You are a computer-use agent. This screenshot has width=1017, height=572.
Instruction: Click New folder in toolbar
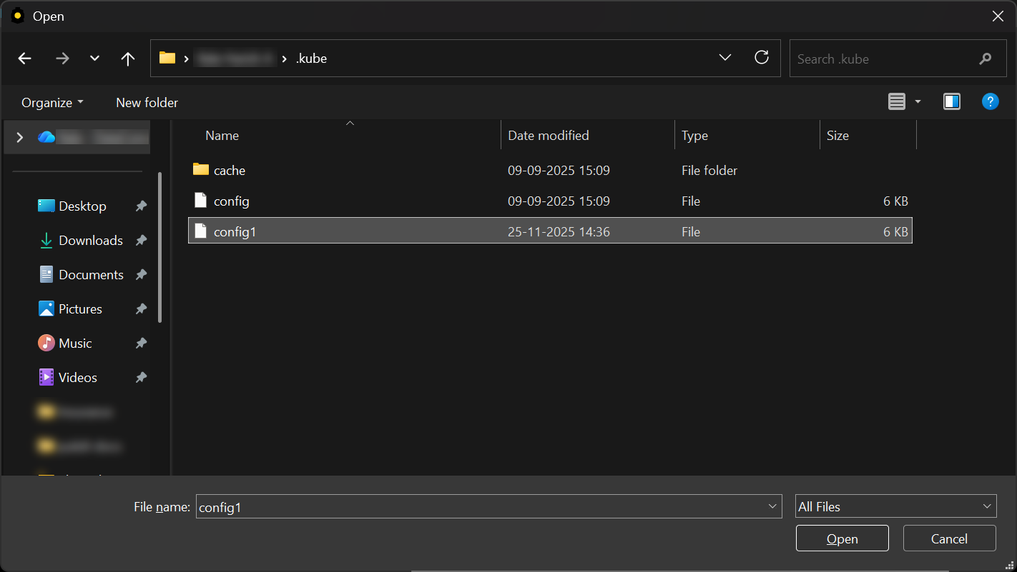coord(147,103)
